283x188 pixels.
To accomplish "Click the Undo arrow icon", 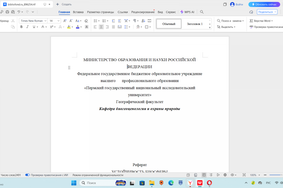I will point(19,12).
